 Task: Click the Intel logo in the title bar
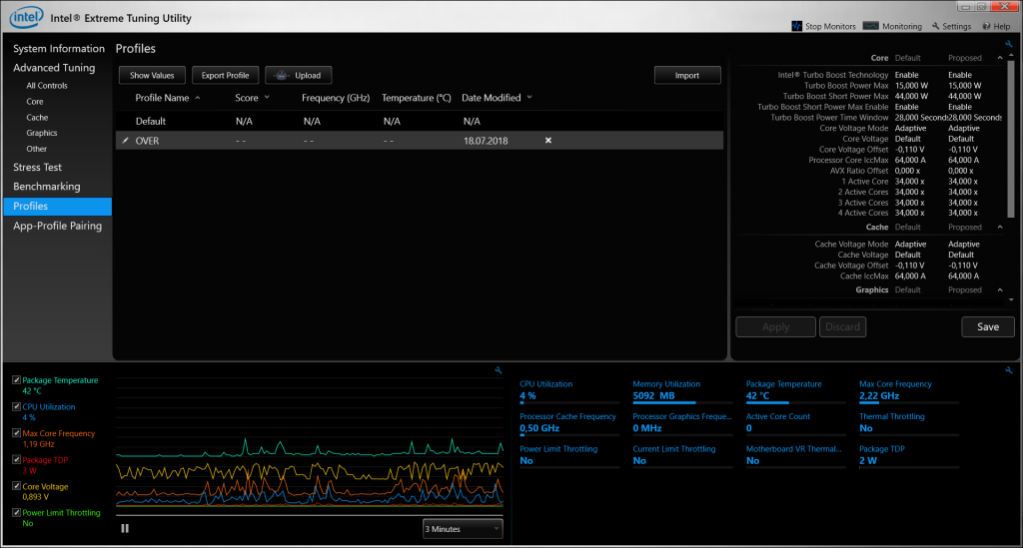(26, 17)
